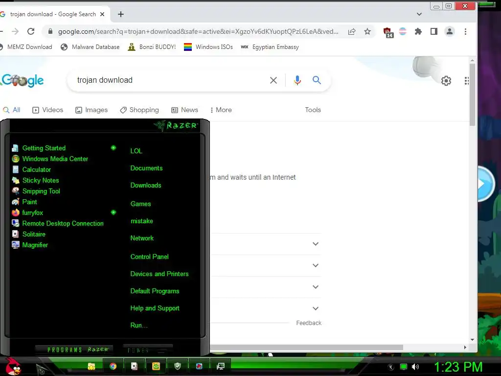Expand the third result question chevron
The image size is (501, 376).
316,287
